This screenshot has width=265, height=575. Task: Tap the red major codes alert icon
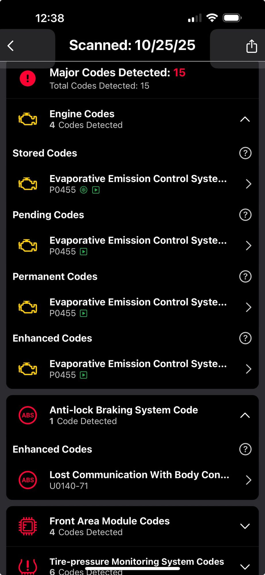(x=28, y=78)
